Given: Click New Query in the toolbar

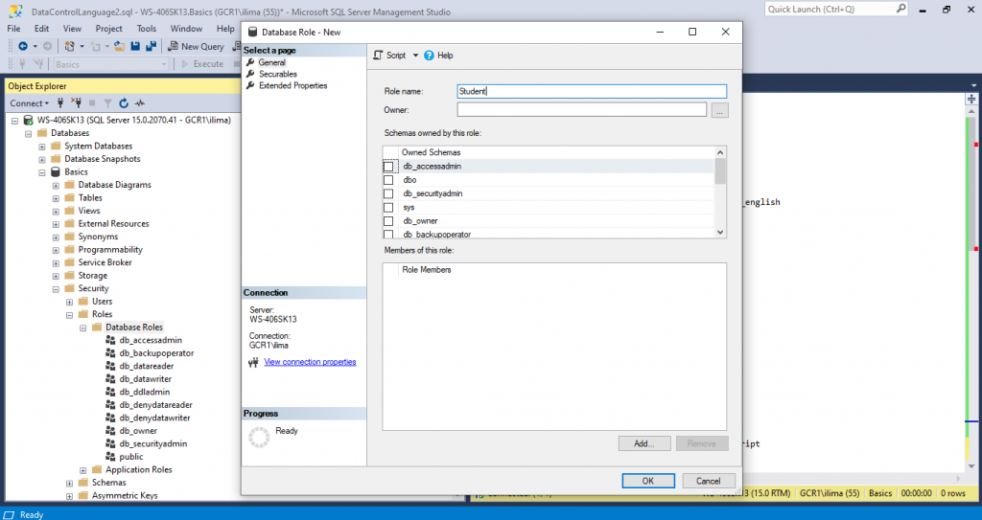Looking at the screenshot, I should 196,46.
